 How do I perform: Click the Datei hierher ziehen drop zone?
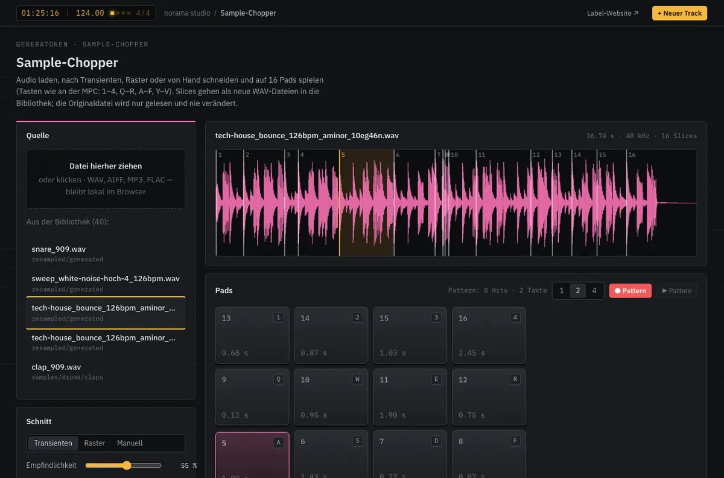click(106, 179)
